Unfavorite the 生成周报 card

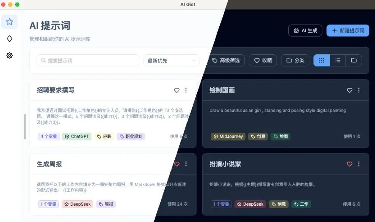(177, 164)
